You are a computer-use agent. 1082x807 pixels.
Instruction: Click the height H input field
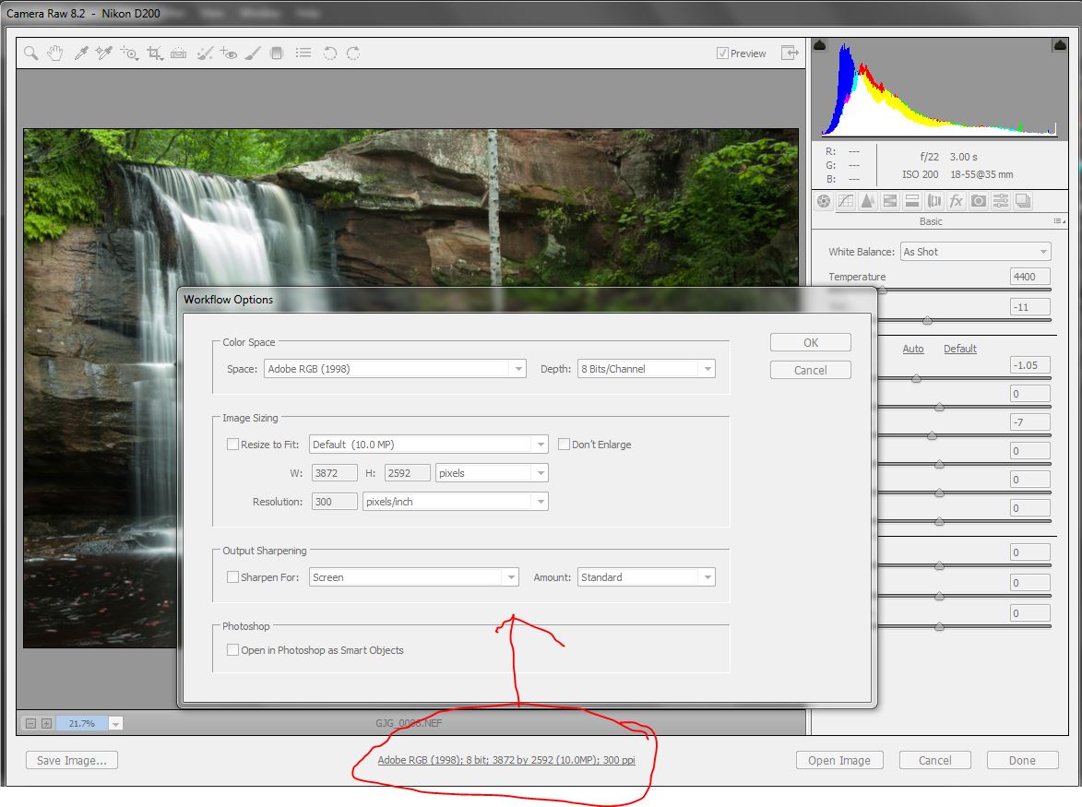(407, 473)
